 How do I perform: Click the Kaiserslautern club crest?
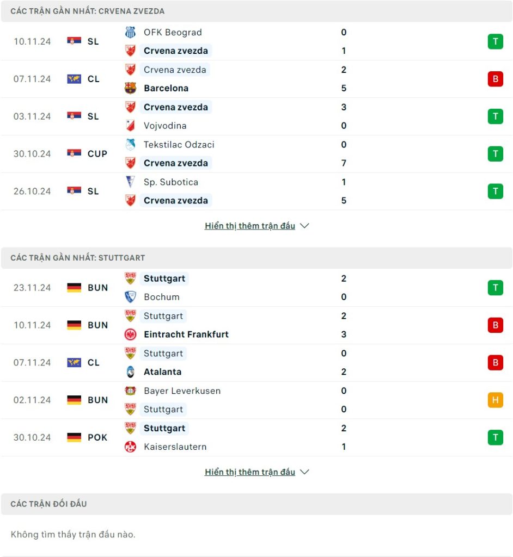130,447
